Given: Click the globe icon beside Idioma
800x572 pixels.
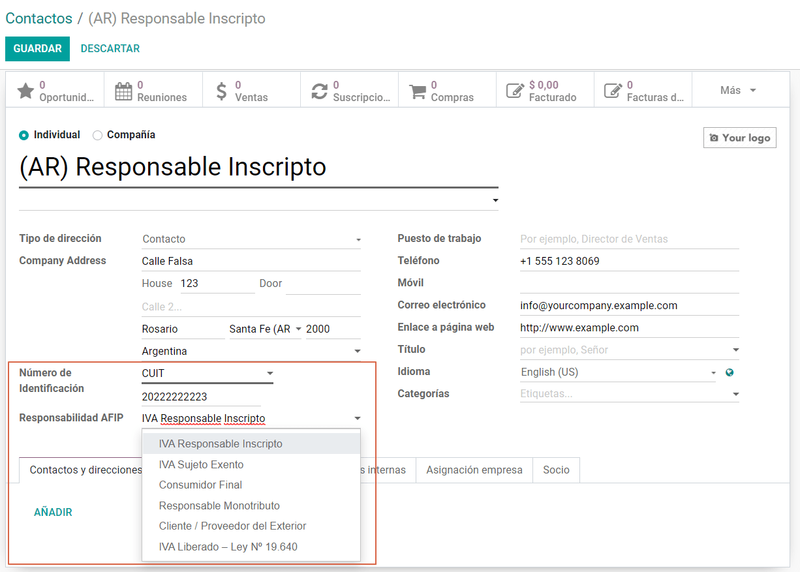Looking at the screenshot, I should click(x=730, y=372).
